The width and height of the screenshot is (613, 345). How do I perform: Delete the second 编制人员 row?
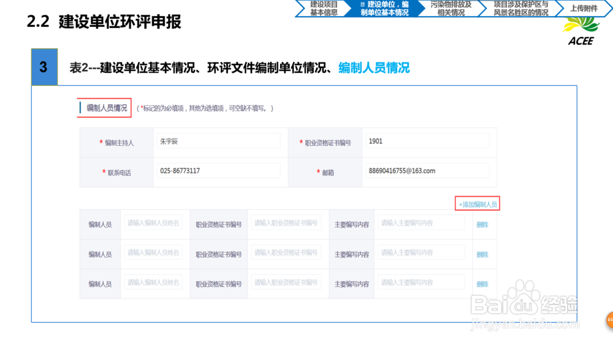pos(482,254)
